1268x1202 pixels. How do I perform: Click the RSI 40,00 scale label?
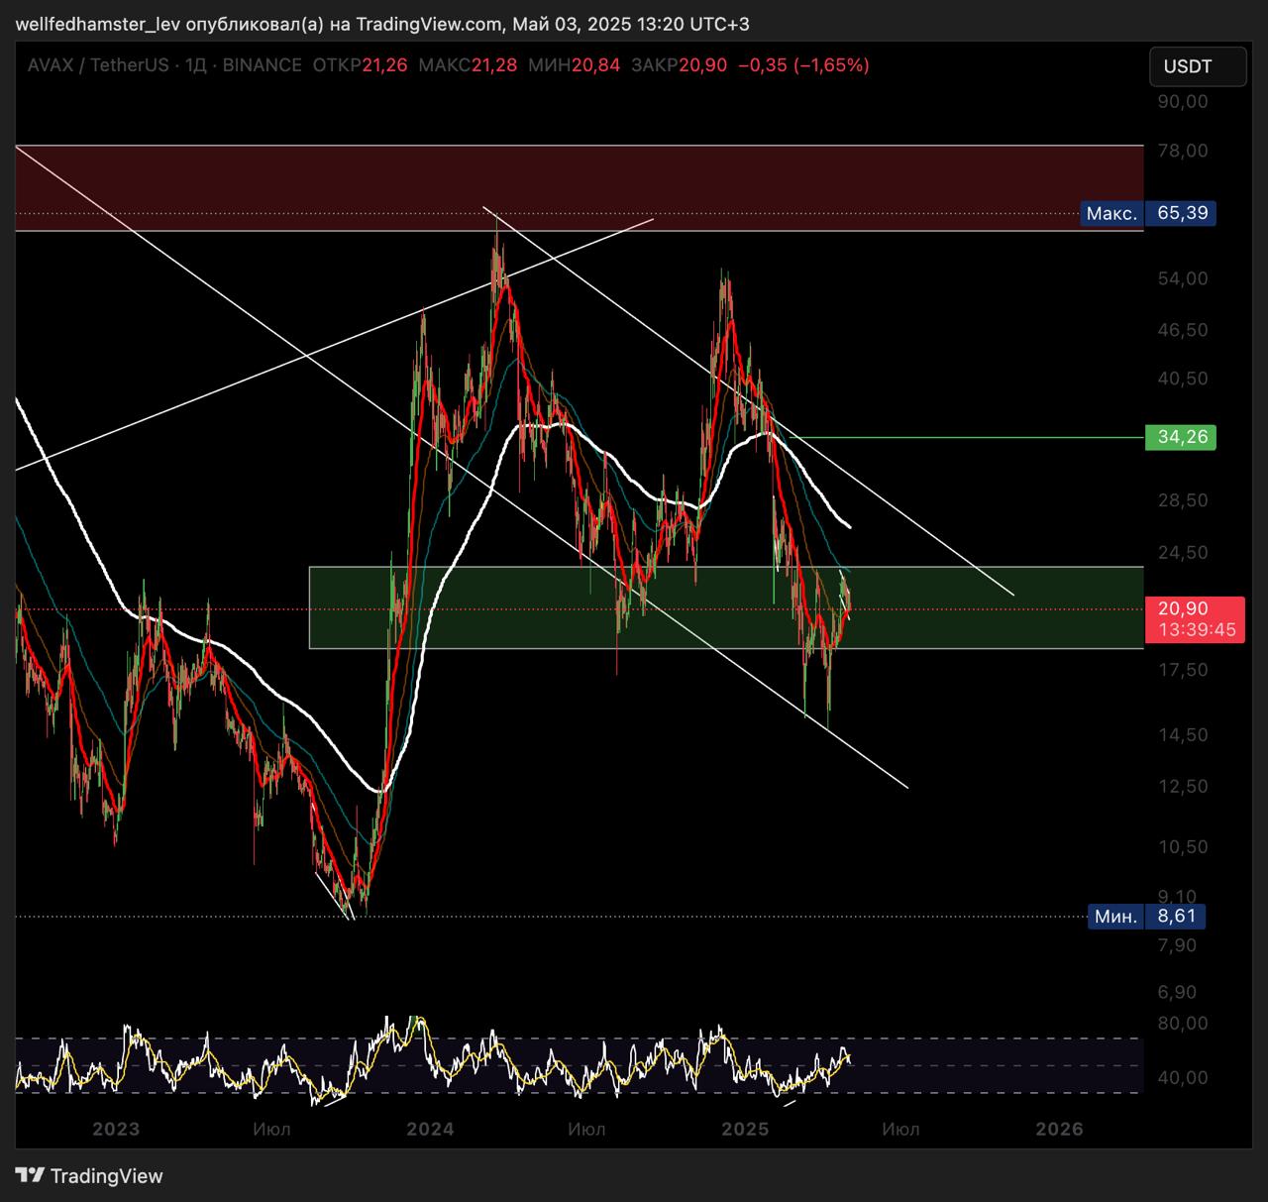[x=1183, y=1078]
